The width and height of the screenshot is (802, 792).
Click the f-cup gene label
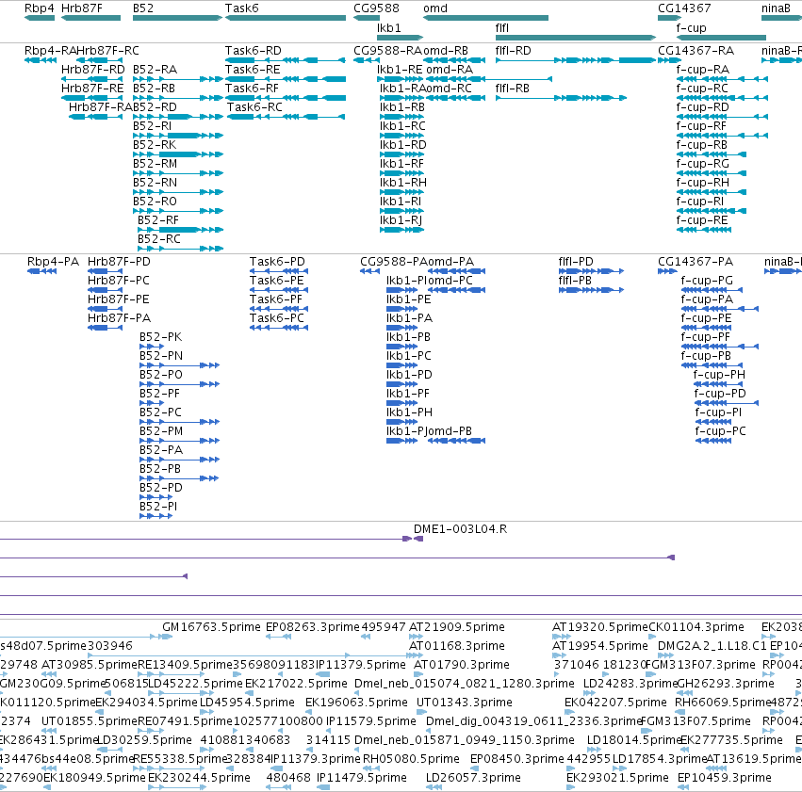[691, 28]
